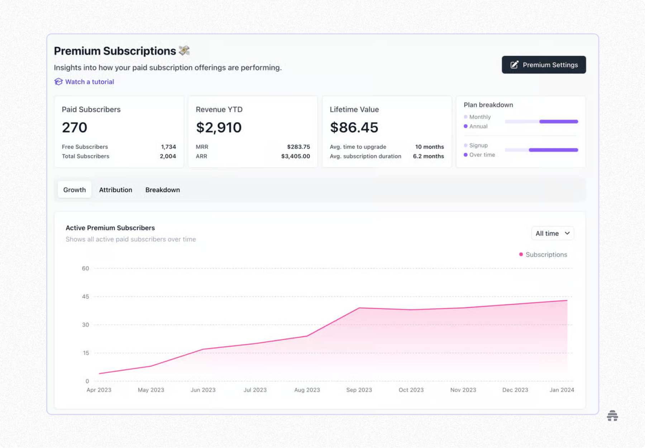Open the Breakdown tab
This screenshot has width=645, height=448.
[163, 190]
